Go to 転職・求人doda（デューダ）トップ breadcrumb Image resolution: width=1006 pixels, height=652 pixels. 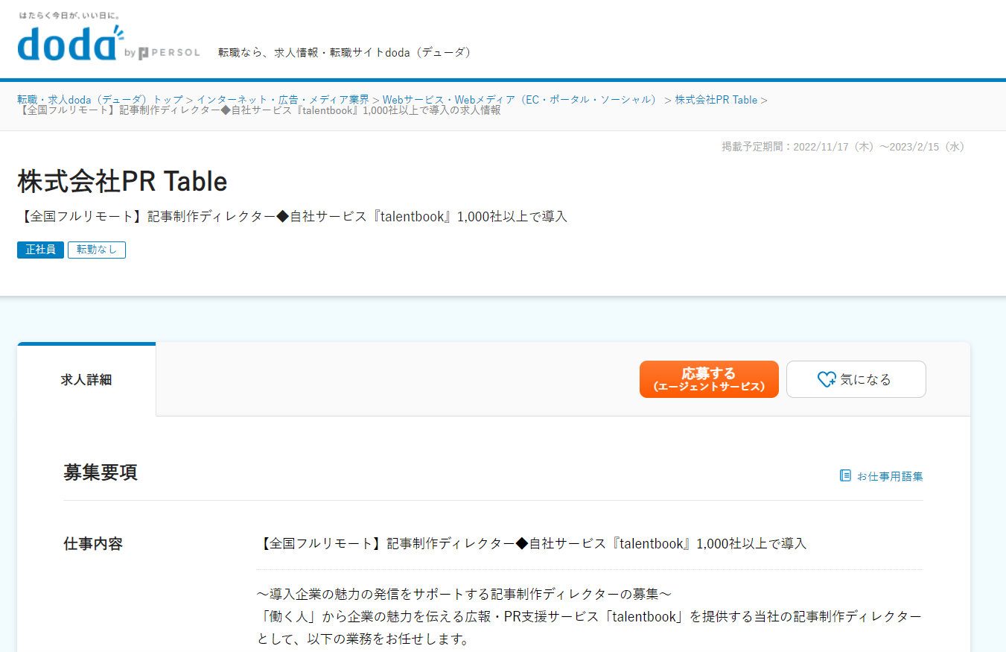pyautogui.click(x=101, y=99)
